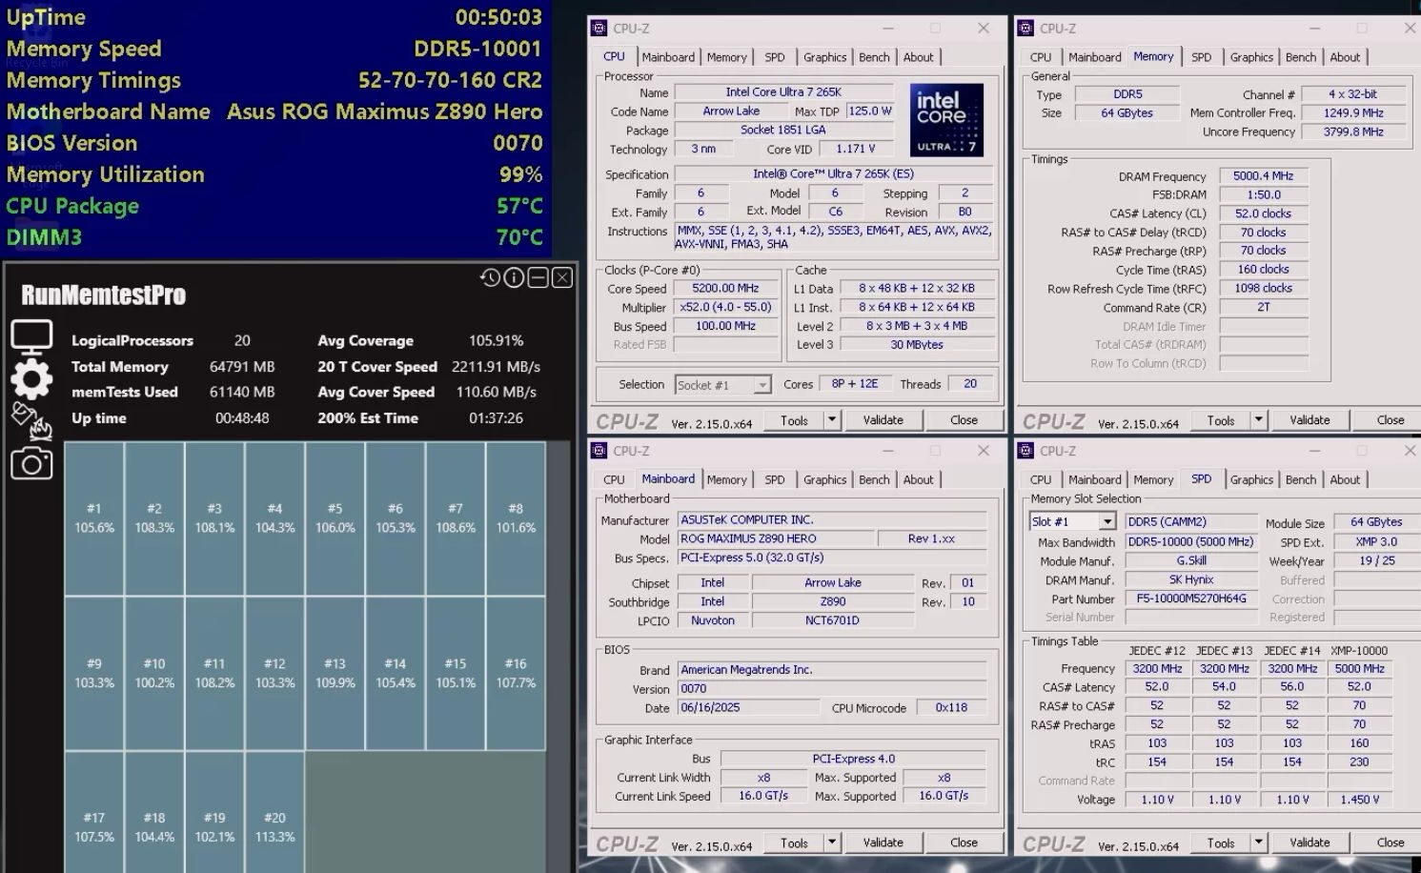Click the CAS# Latency 52.0 clocks value
Image resolution: width=1421 pixels, height=873 pixels.
[1263, 213]
